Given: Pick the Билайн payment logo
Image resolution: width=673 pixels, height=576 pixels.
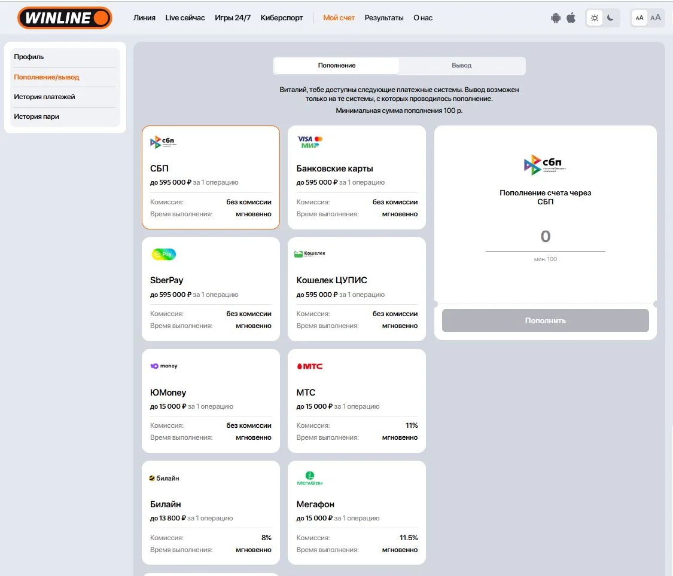Looking at the screenshot, I should (164, 478).
